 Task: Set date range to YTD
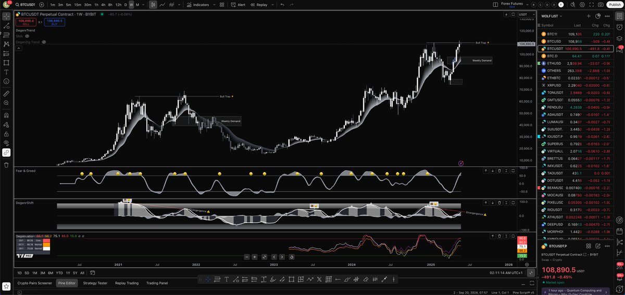click(x=59, y=273)
